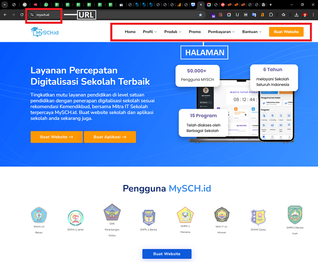Click the Buat Aplikasi arrow button

(x=110, y=137)
